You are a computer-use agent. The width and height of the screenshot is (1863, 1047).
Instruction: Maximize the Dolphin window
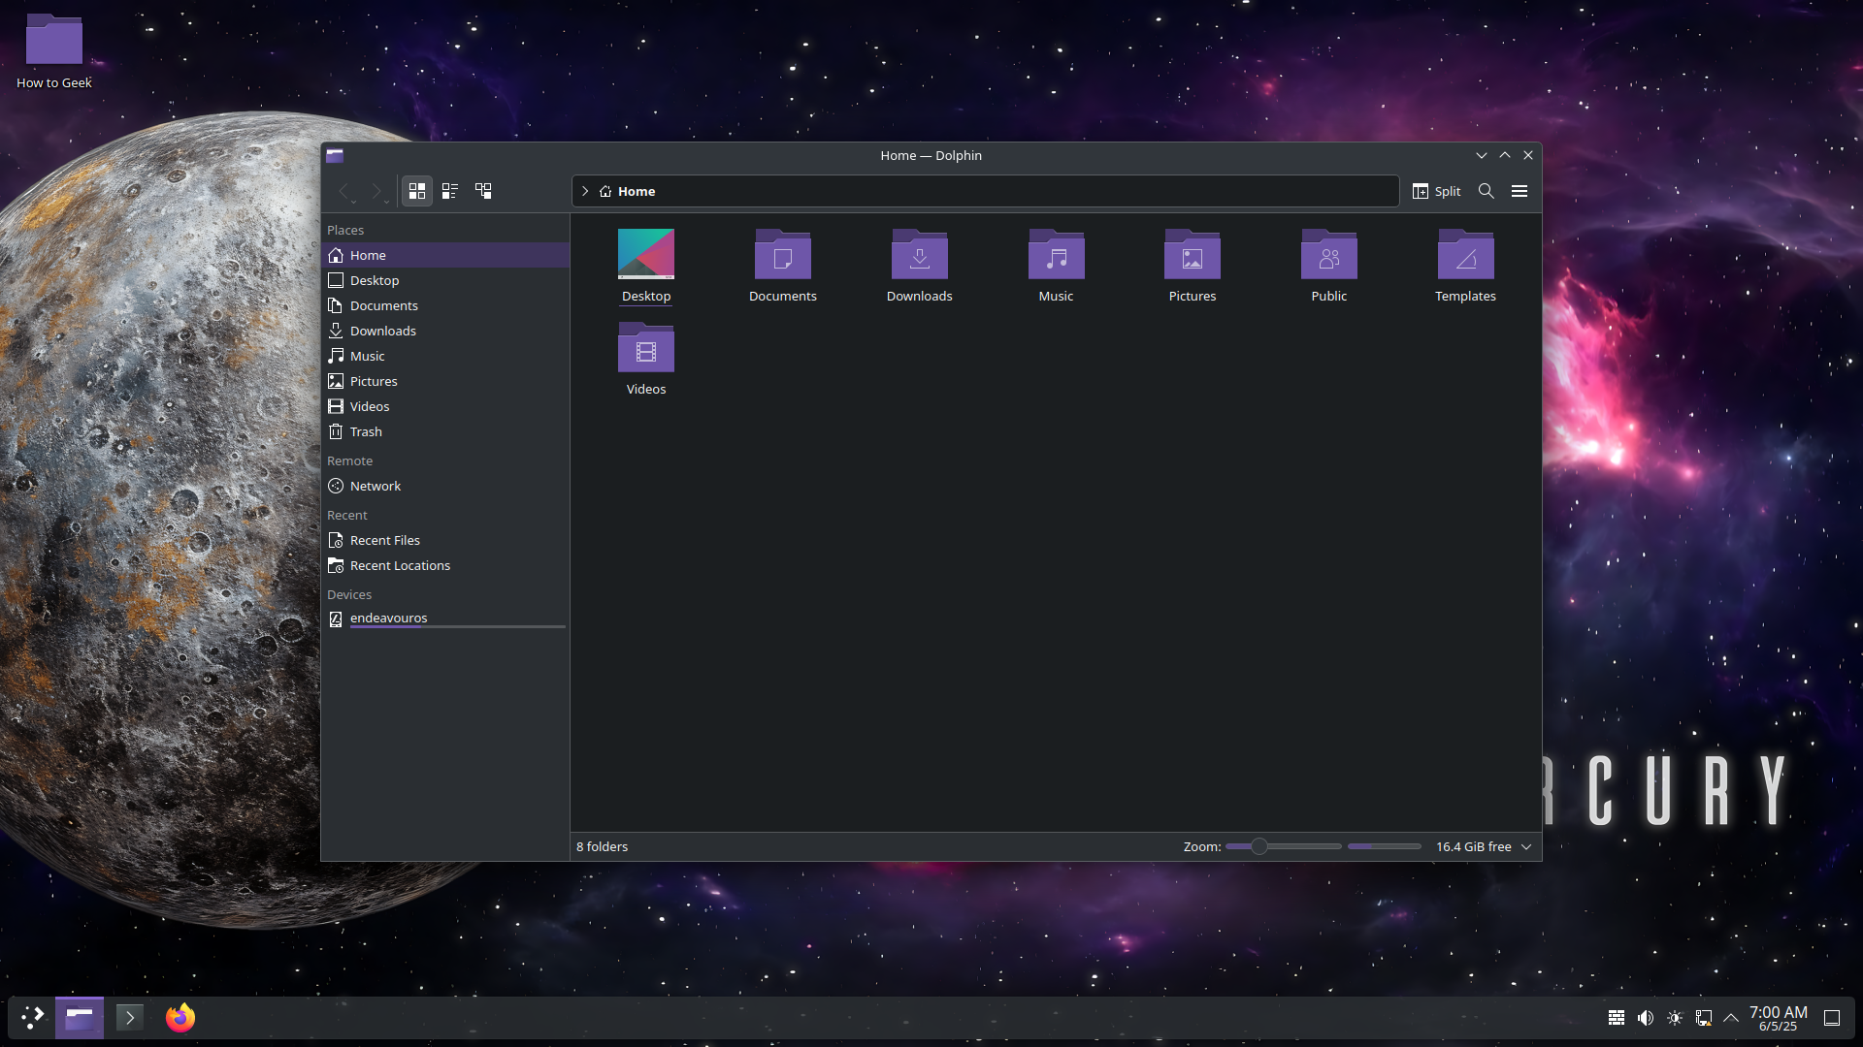tap(1505, 155)
